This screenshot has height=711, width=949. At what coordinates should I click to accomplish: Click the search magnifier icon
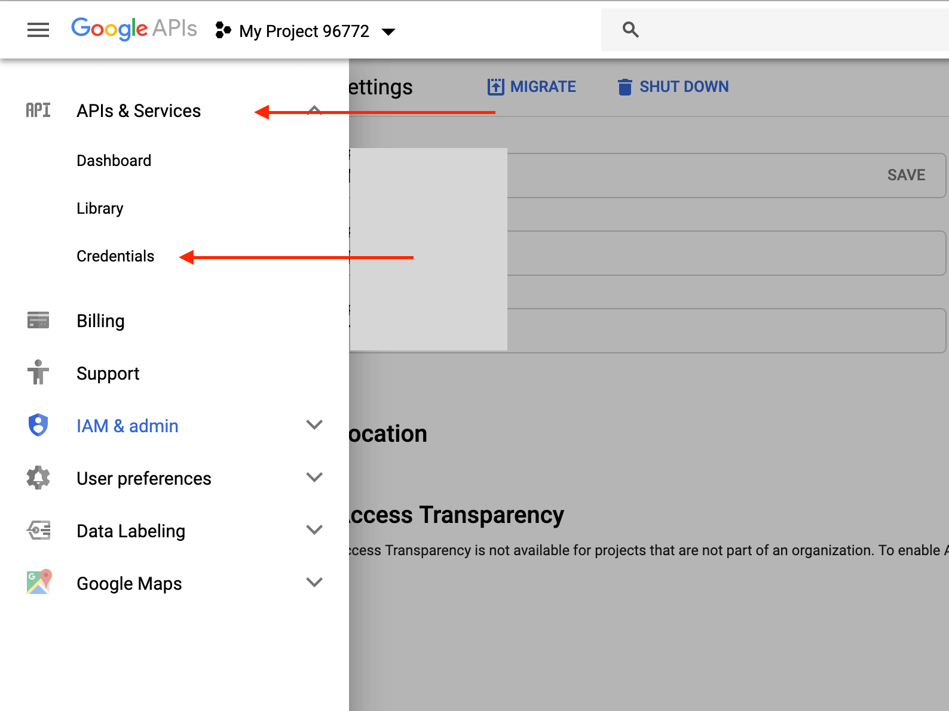pyautogui.click(x=630, y=30)
